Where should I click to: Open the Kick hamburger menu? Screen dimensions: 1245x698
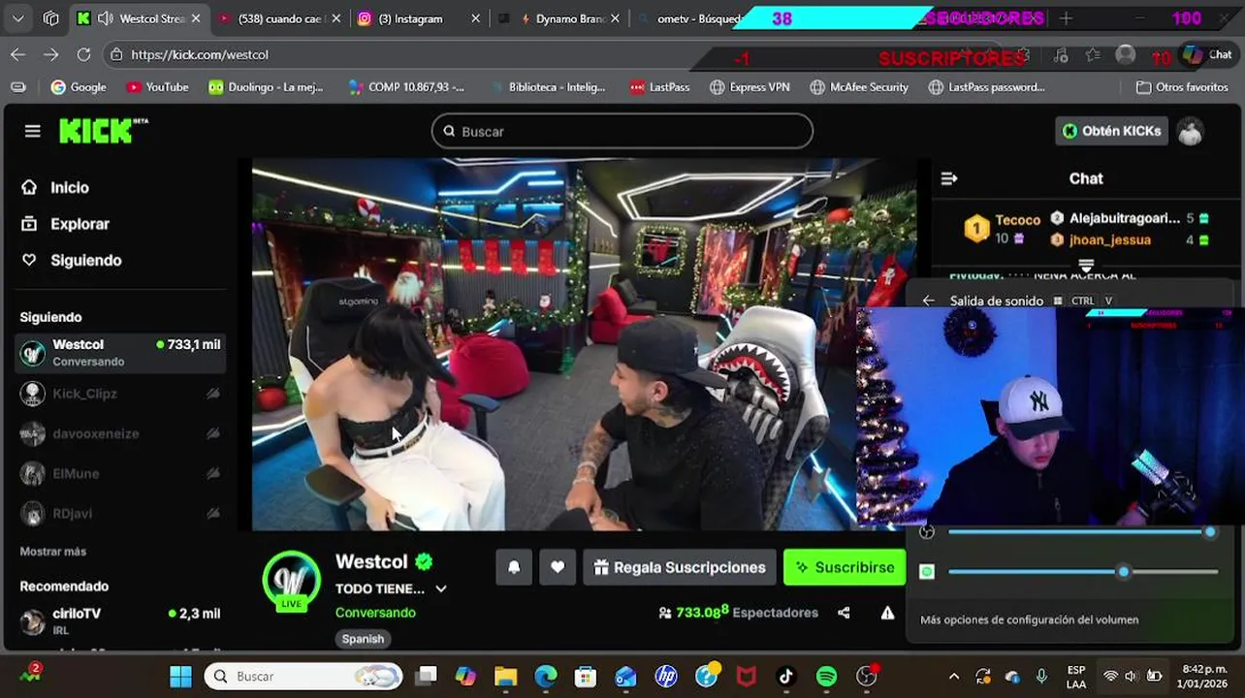(x=32, y=131)
